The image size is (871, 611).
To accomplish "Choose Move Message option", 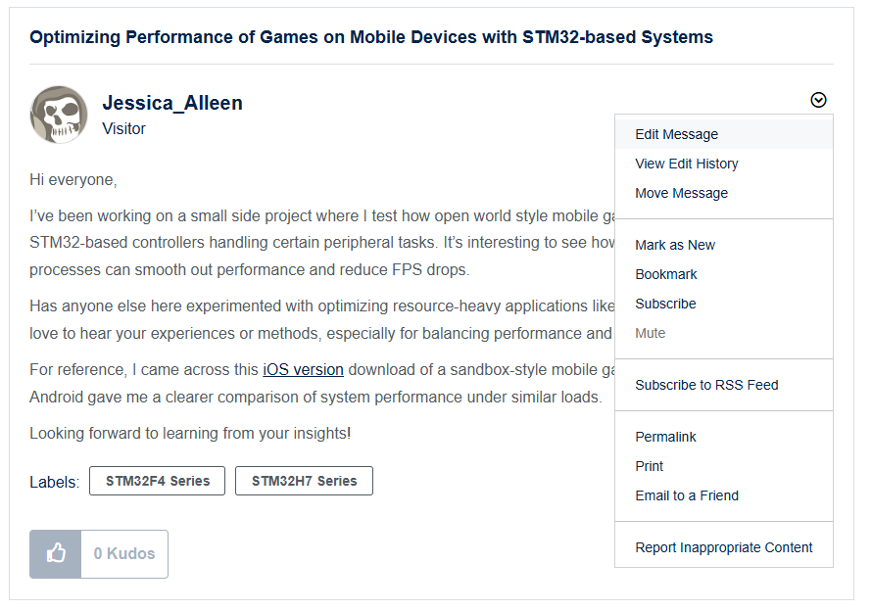I will point(681,193).
